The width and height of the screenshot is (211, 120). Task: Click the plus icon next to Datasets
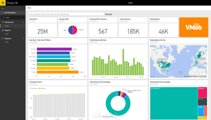(23, 39)
